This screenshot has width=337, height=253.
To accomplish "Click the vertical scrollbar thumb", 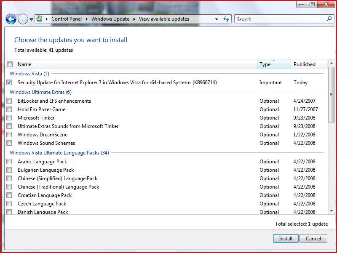I will pyautogui.click(x=331, y=95).
